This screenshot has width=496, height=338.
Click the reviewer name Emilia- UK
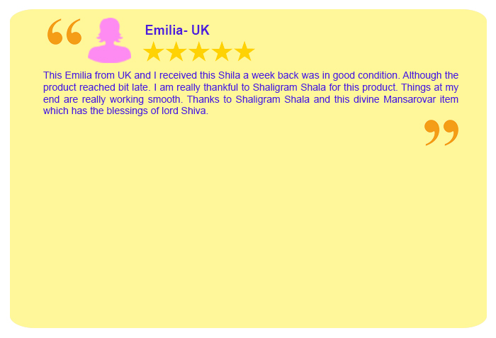pyautogui.click(x=177, y=30)
